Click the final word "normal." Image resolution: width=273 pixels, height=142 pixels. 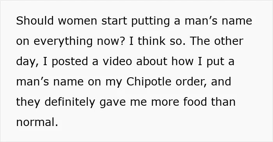click(37, 122)
